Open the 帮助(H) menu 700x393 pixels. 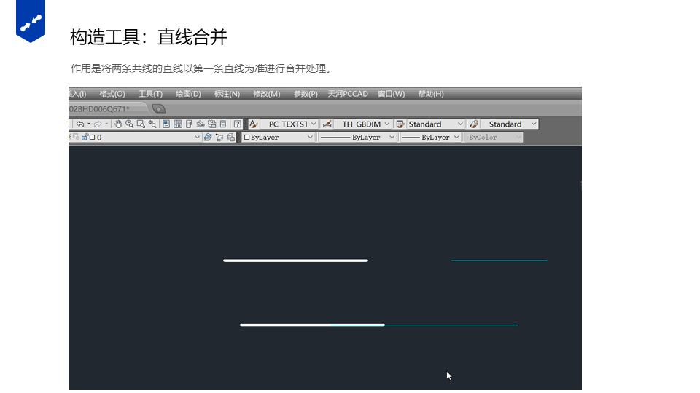pyautogui.click(x=431, y=94)
